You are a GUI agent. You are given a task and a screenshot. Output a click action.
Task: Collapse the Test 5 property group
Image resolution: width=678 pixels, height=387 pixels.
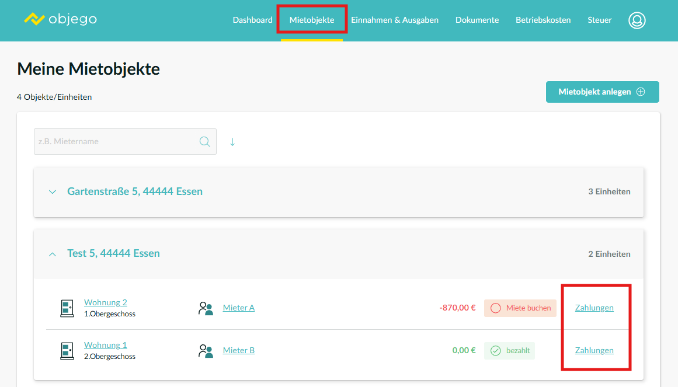53,254
